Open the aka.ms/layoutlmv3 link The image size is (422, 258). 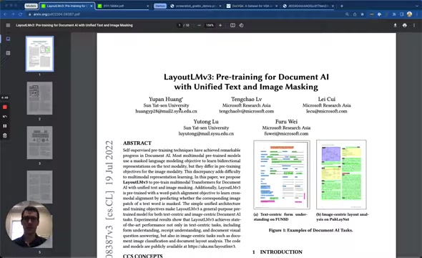coord(212,247)
